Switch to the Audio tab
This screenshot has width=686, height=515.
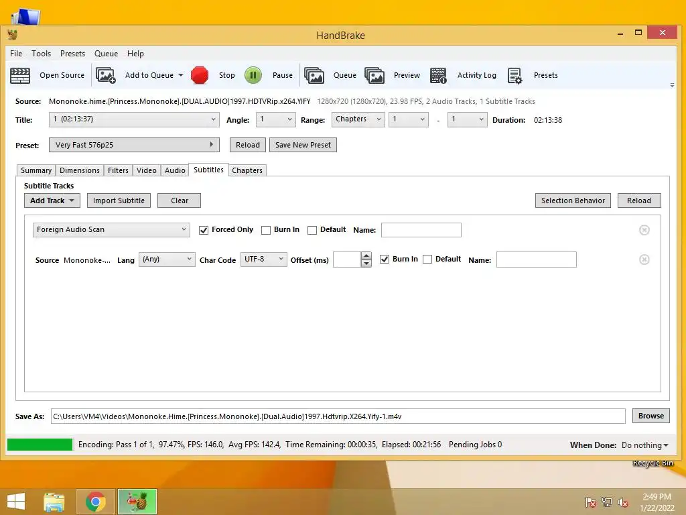click(175, 170)
